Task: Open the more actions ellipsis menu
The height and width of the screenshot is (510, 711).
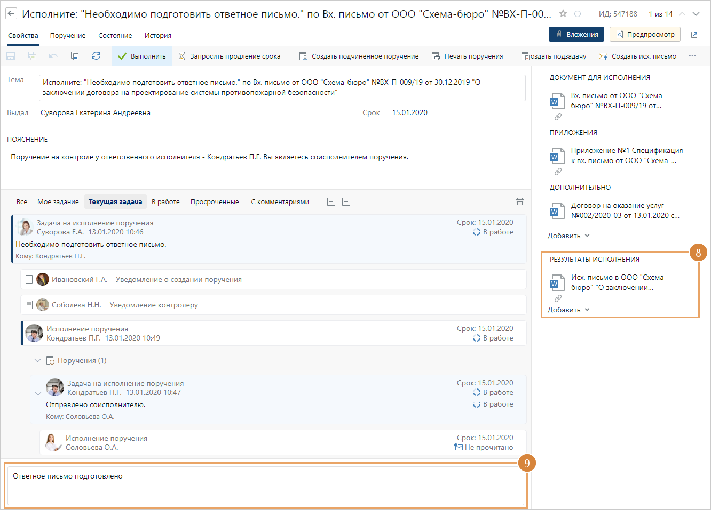Action: point(692,56)
